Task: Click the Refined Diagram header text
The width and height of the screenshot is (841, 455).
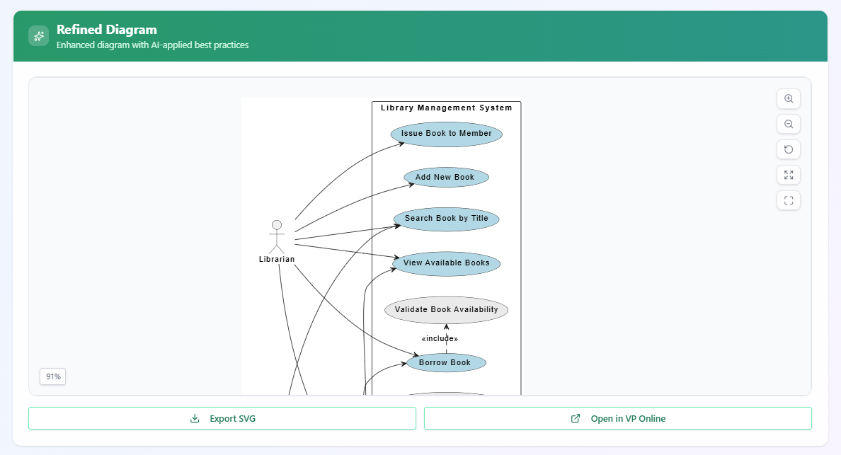Action: pos(106,30)
